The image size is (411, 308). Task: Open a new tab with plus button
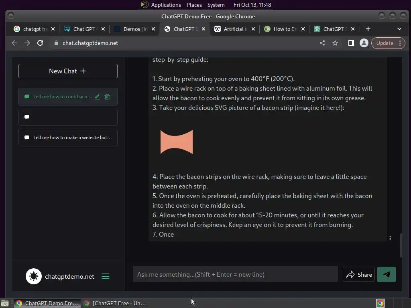(x=368, y=29)
